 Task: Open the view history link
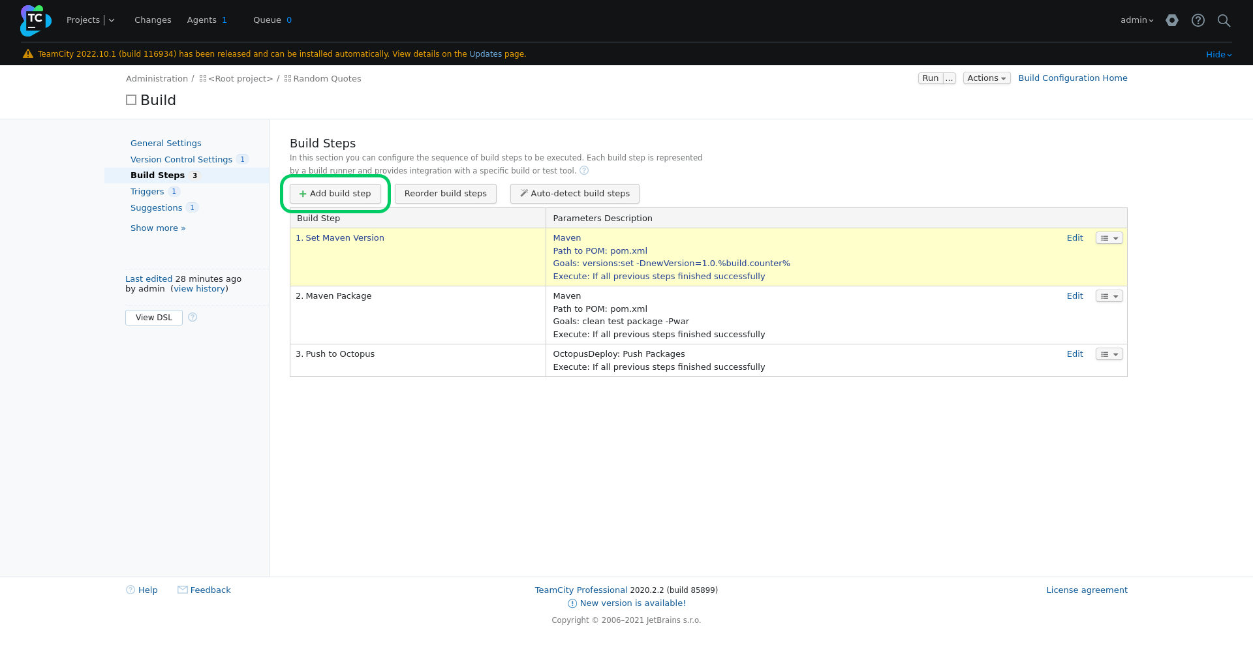[199, 289]
